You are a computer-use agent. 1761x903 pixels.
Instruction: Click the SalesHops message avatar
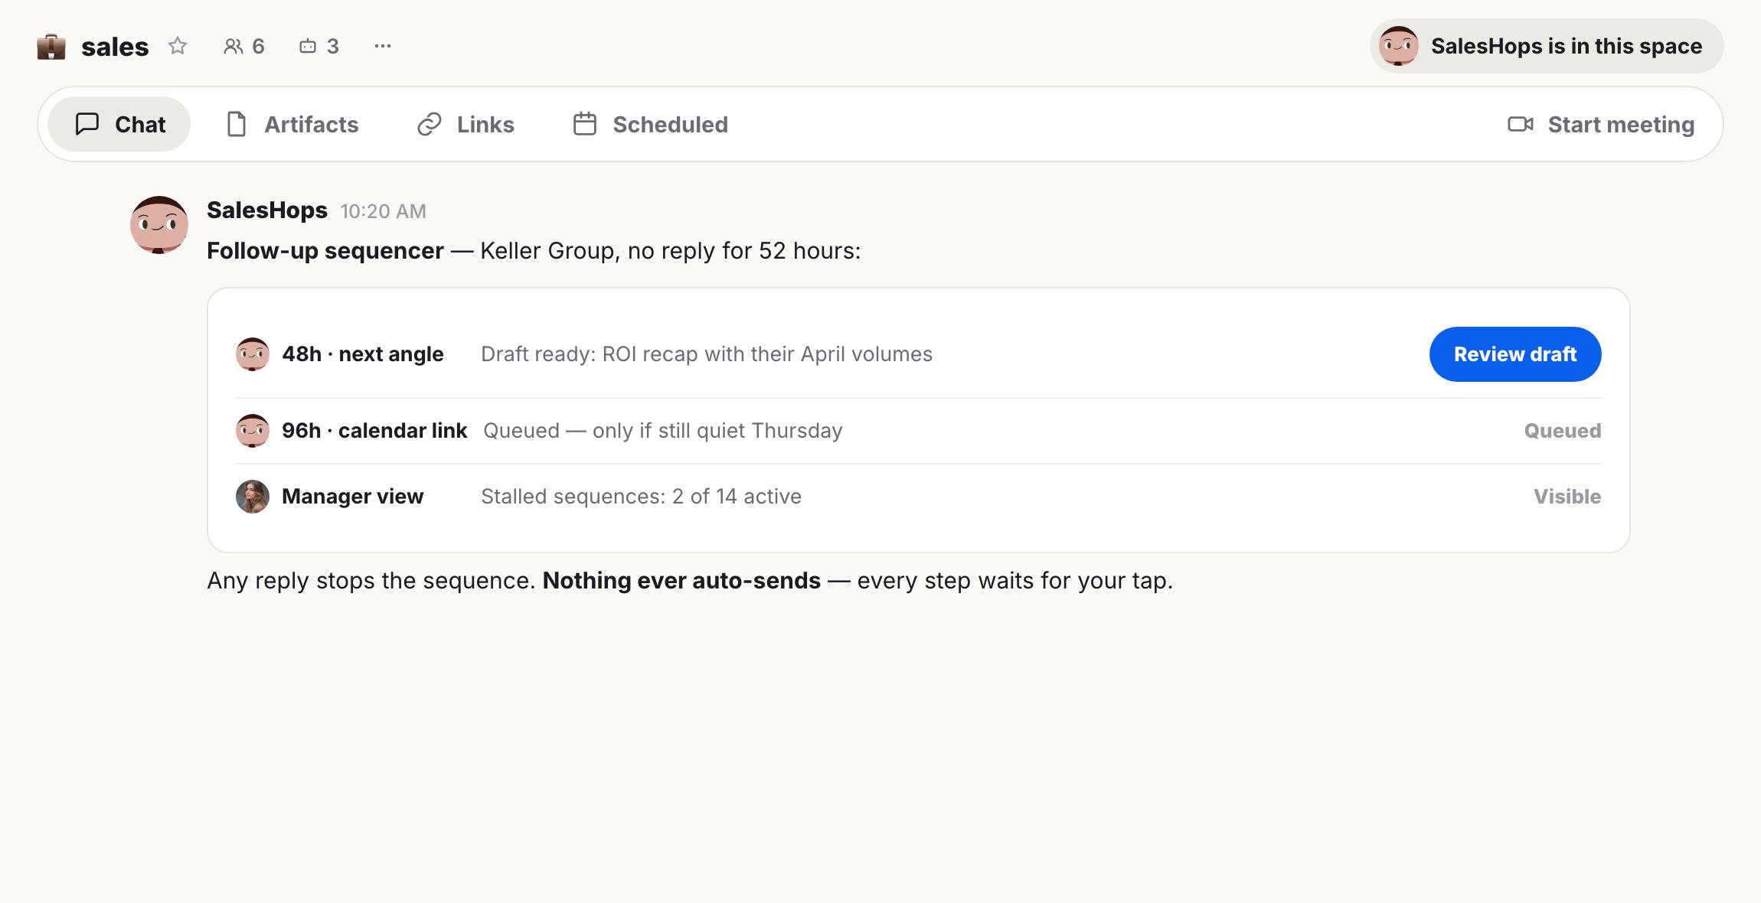tap(159, 225)
